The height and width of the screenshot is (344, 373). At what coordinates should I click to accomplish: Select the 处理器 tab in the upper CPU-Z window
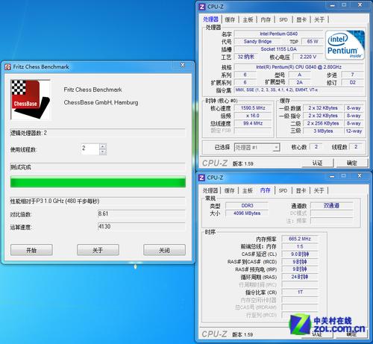(210, 19)
